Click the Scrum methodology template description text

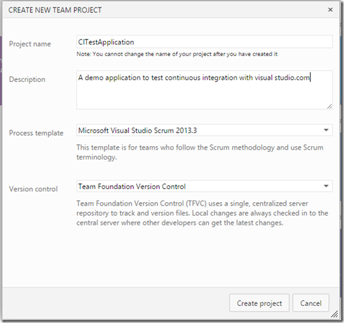pyautogui.click(x=200, y=152)
